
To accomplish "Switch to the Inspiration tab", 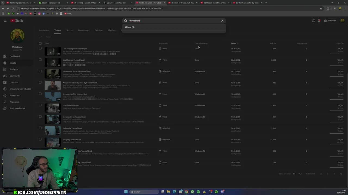I will point(44,30).
